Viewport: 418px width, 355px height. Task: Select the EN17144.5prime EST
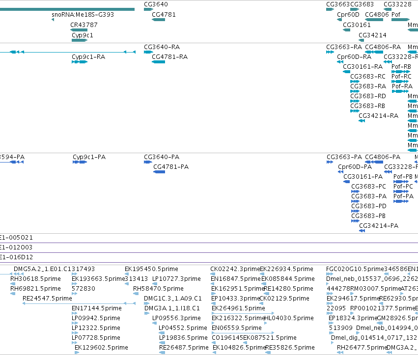75,313
